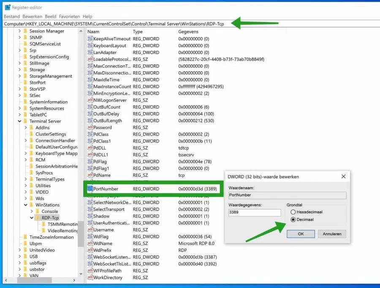Collapse the RDP-Tcp tree node
The image size is (380, 288).
[32, 218]
